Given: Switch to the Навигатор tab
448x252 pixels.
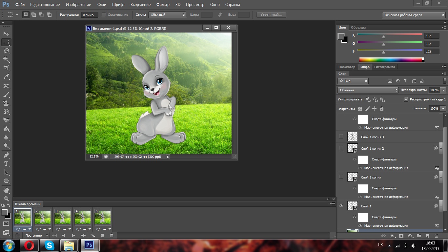Looking at the screenshot, I should [347, 67].
